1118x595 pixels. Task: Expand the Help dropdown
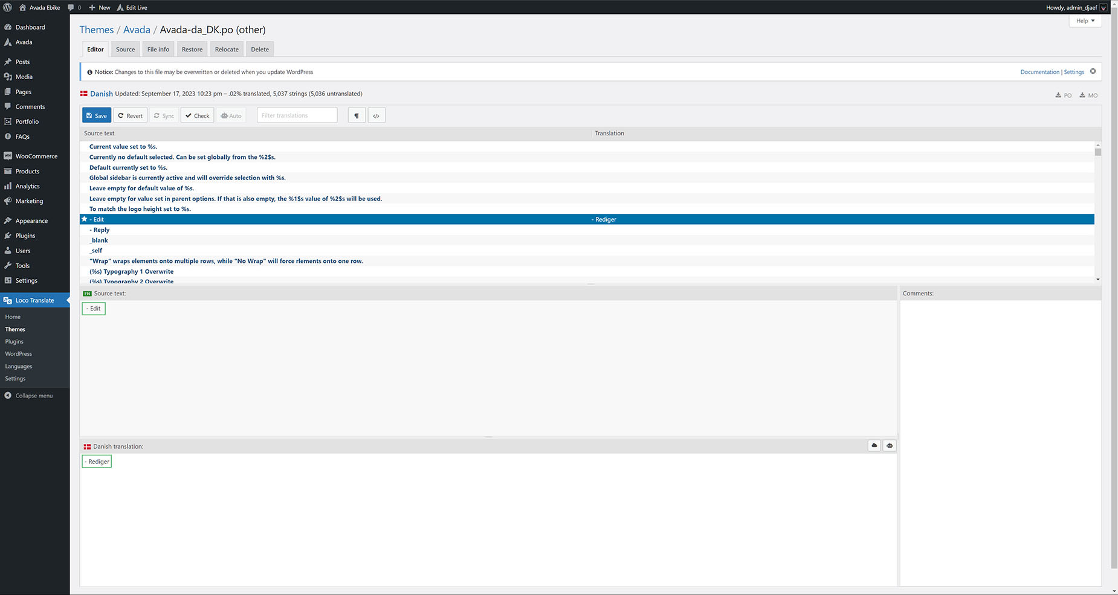1085,21
